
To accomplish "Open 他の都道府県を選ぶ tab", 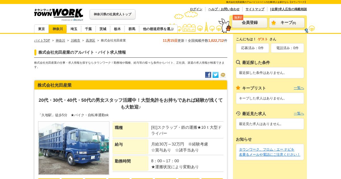I will coord(158,29).
